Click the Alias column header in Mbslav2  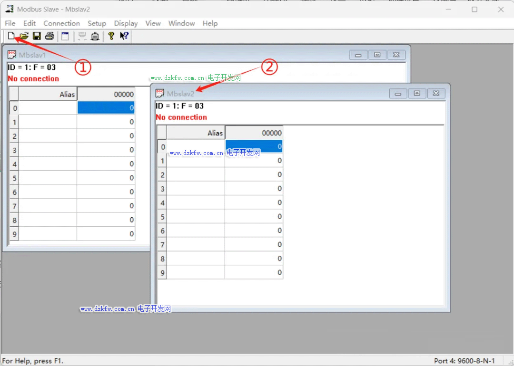click(196, 133)
